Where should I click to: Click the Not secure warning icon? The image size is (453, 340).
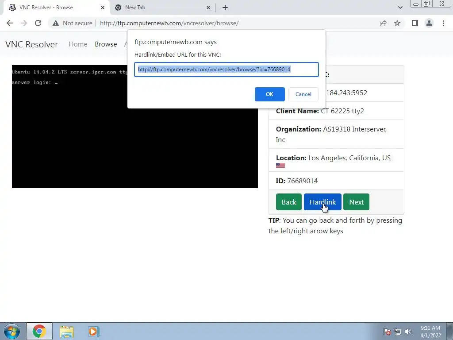click(x=55, y=23)
